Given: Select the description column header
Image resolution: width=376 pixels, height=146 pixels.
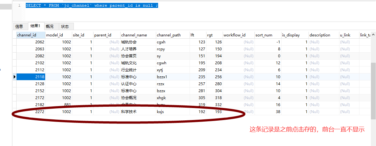Looking at the screenshot, I should point(324,35).
